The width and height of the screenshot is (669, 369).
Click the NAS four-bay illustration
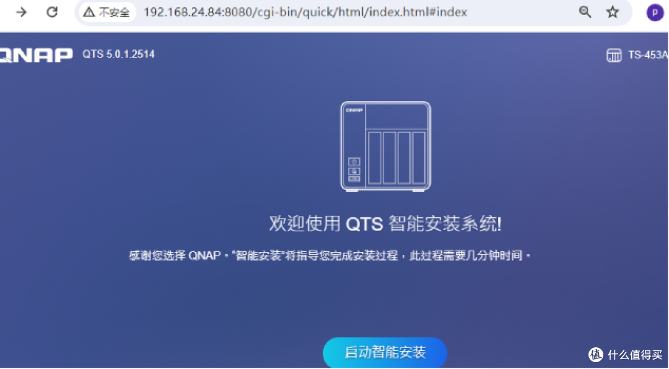tap(385, 146)
